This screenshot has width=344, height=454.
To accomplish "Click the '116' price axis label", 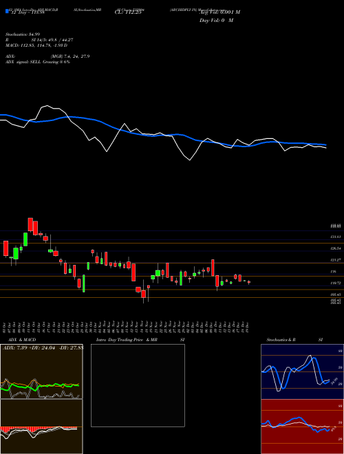I will 333,272.
